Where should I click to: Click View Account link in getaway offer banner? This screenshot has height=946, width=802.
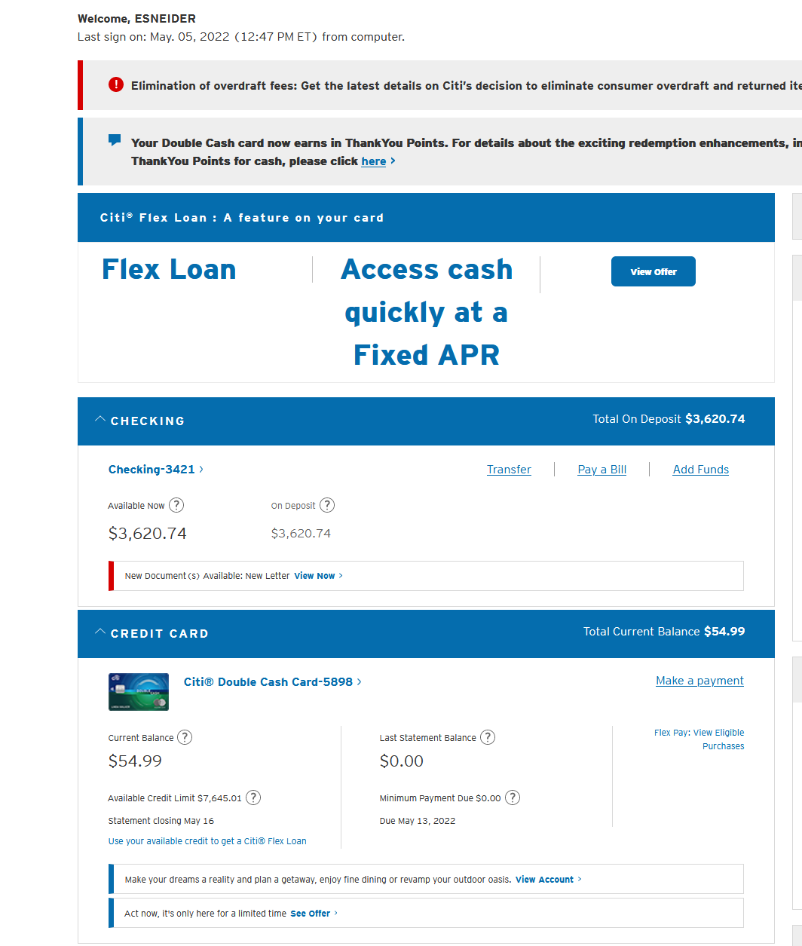[x=549, y=880]
